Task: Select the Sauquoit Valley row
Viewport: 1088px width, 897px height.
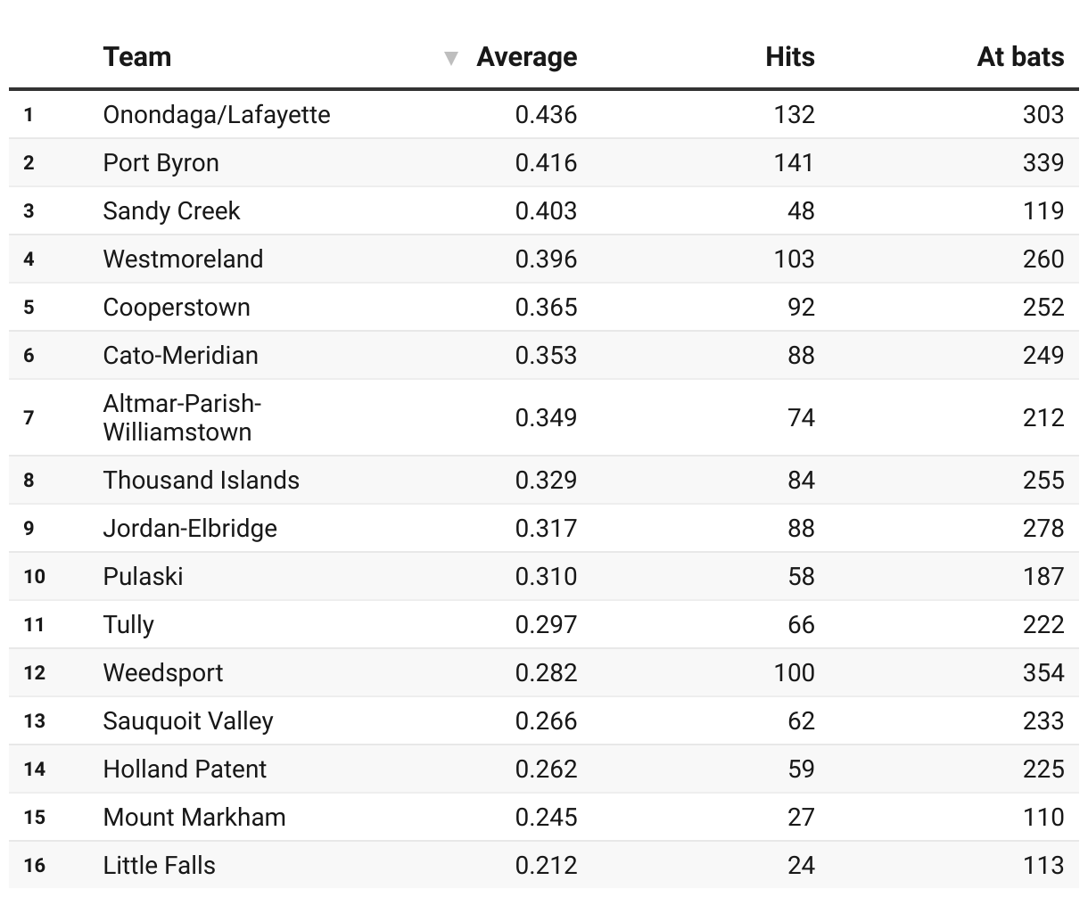Action: click(544, 721)
